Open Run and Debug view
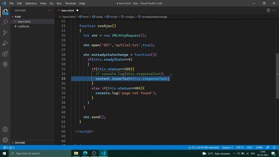 [x=5, y=43]
